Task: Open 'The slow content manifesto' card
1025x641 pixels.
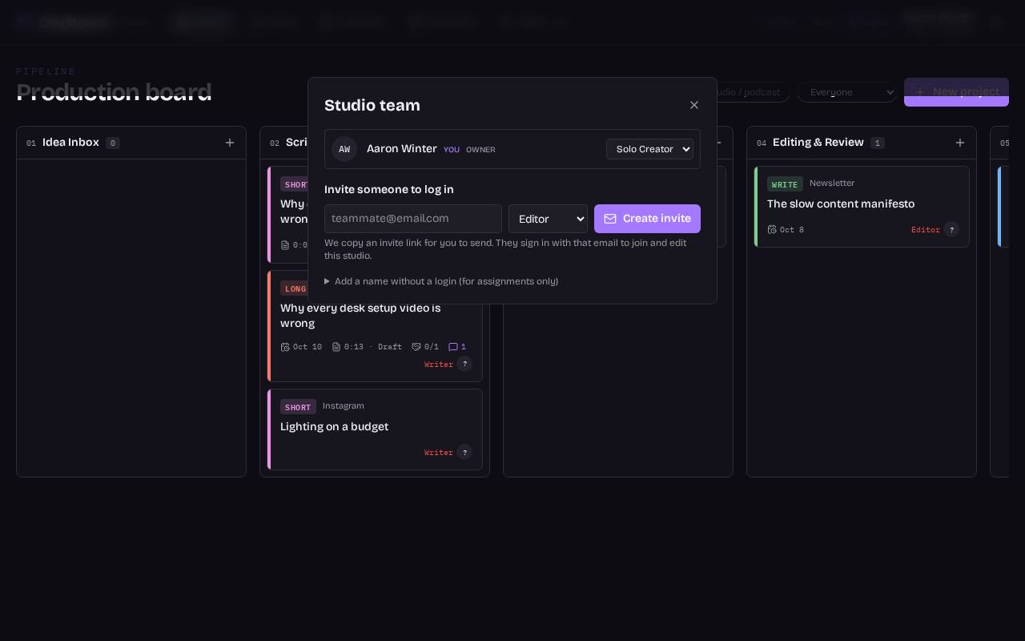Action: pyautogui.click(x=862, y=207)
